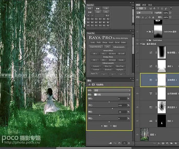The image size is (179, 149).
Task: Click the 洋红 magenta slider handle
Action: tap(112, 108)
